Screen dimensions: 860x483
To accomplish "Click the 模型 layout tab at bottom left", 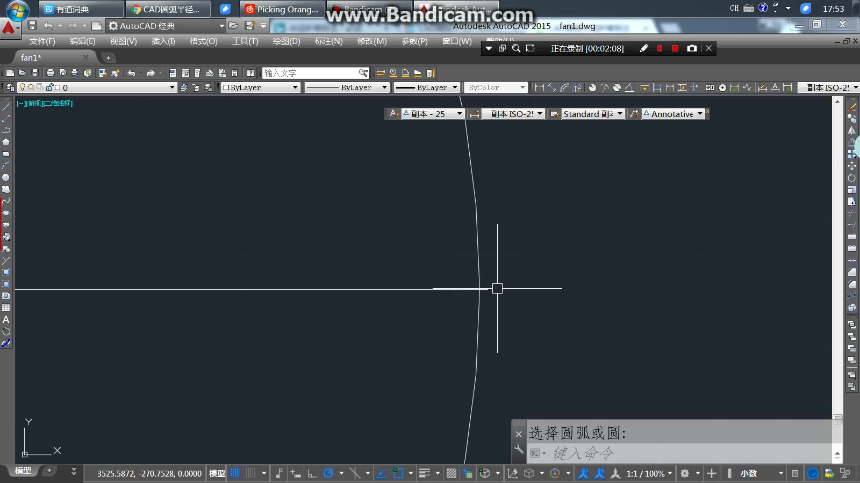I will pyautogui.click(x=23, y=471).
